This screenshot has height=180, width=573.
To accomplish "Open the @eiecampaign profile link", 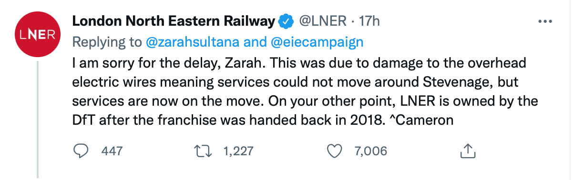I will pos(317,42).
